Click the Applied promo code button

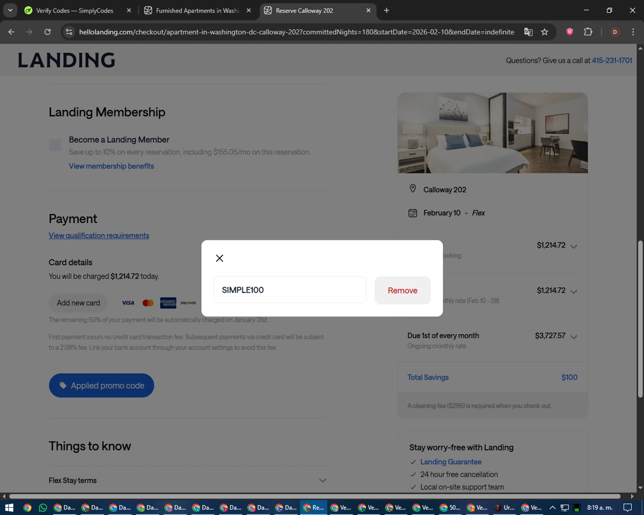pos(101,385)
